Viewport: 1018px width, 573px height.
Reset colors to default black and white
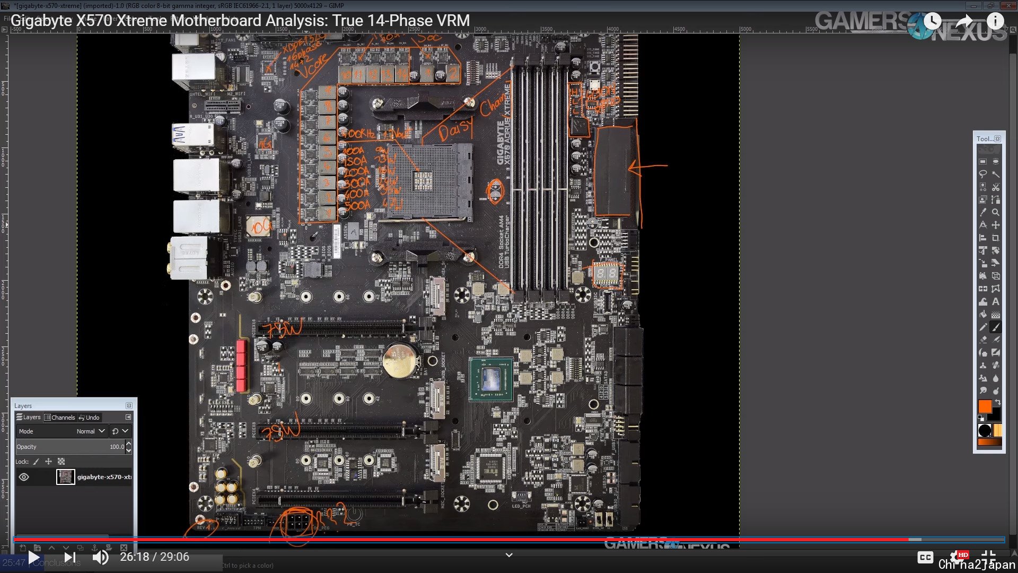pos(980,418)
